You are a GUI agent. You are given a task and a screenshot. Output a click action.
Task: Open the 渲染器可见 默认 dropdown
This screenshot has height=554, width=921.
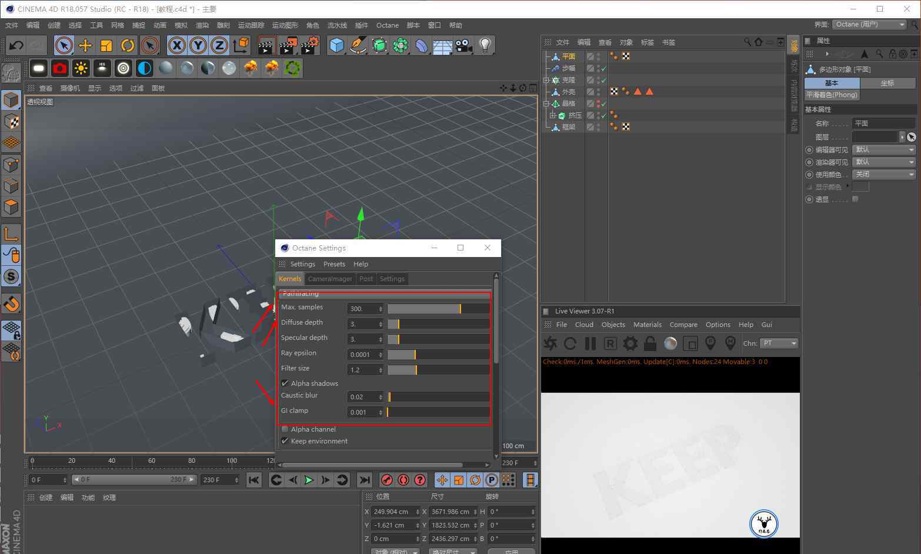pyautogui.click(x=884, y=162)
